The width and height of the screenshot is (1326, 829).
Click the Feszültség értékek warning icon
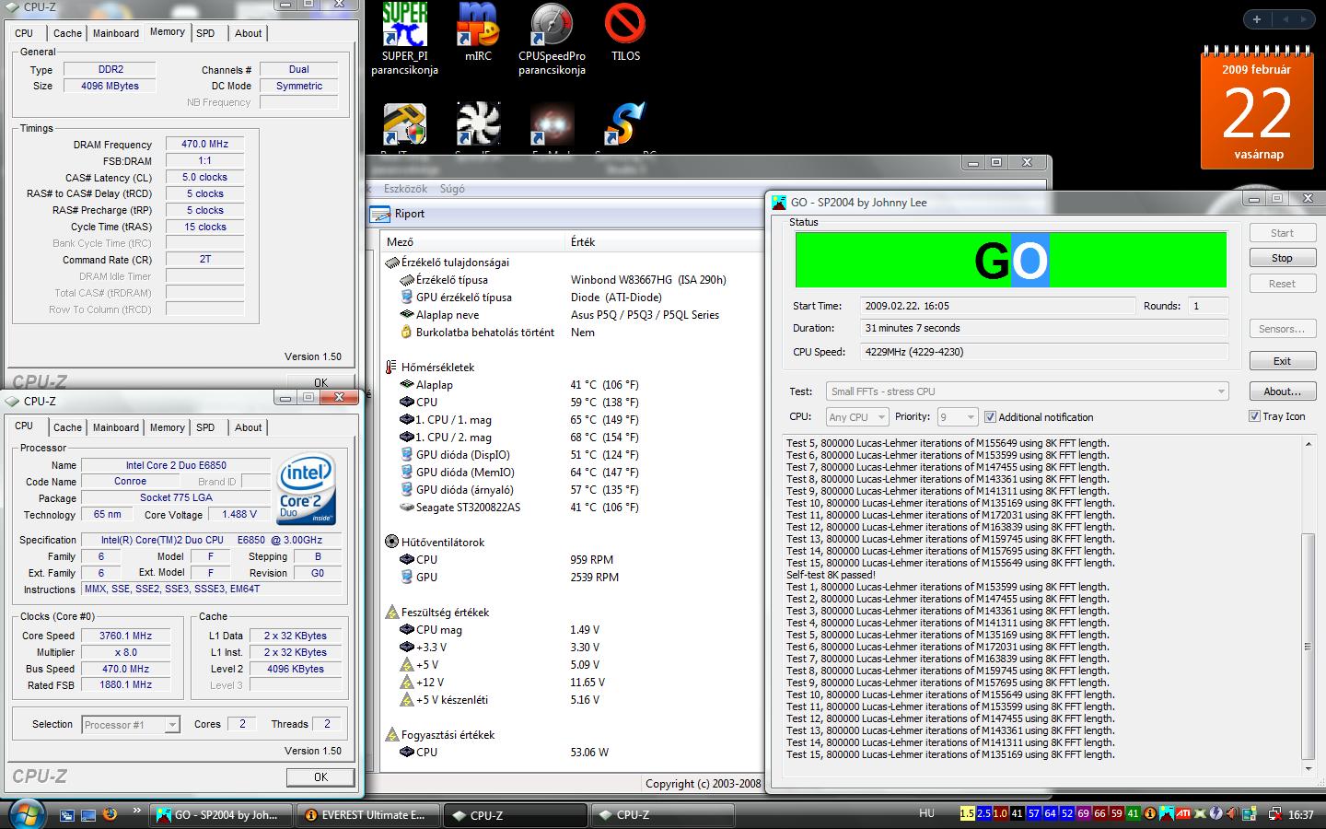[x=391, y=612]
